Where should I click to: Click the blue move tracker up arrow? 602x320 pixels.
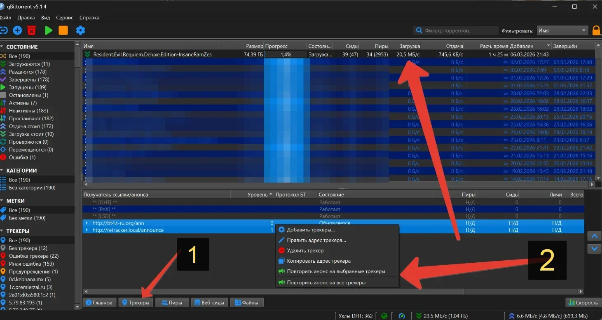pos(594,236)
